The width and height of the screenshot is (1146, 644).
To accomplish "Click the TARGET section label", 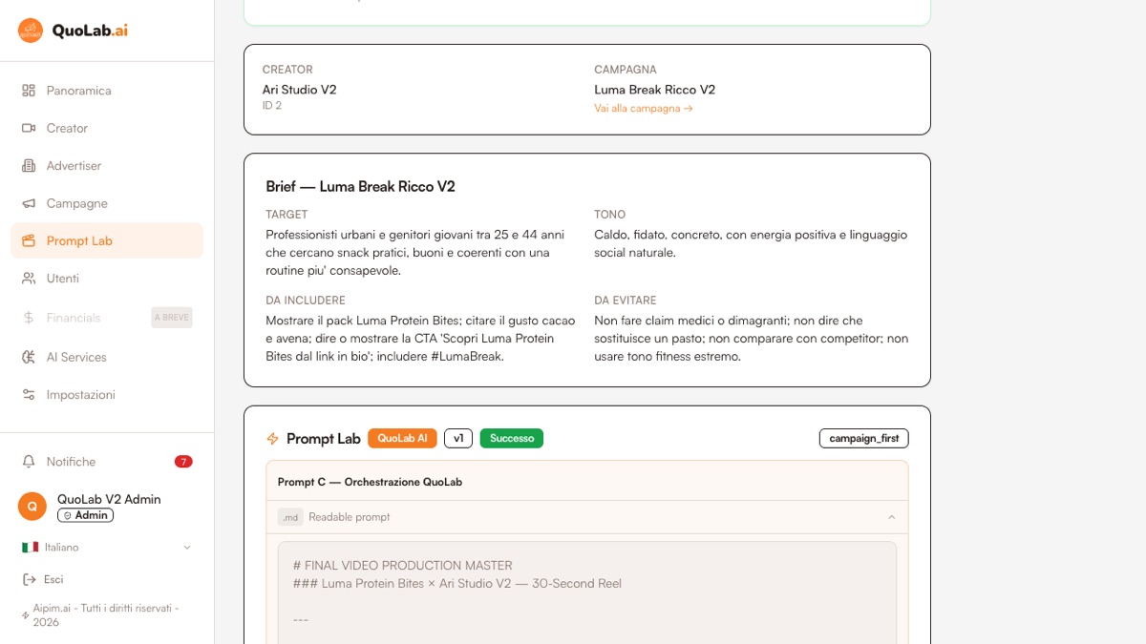I will (x=286, y=215).
